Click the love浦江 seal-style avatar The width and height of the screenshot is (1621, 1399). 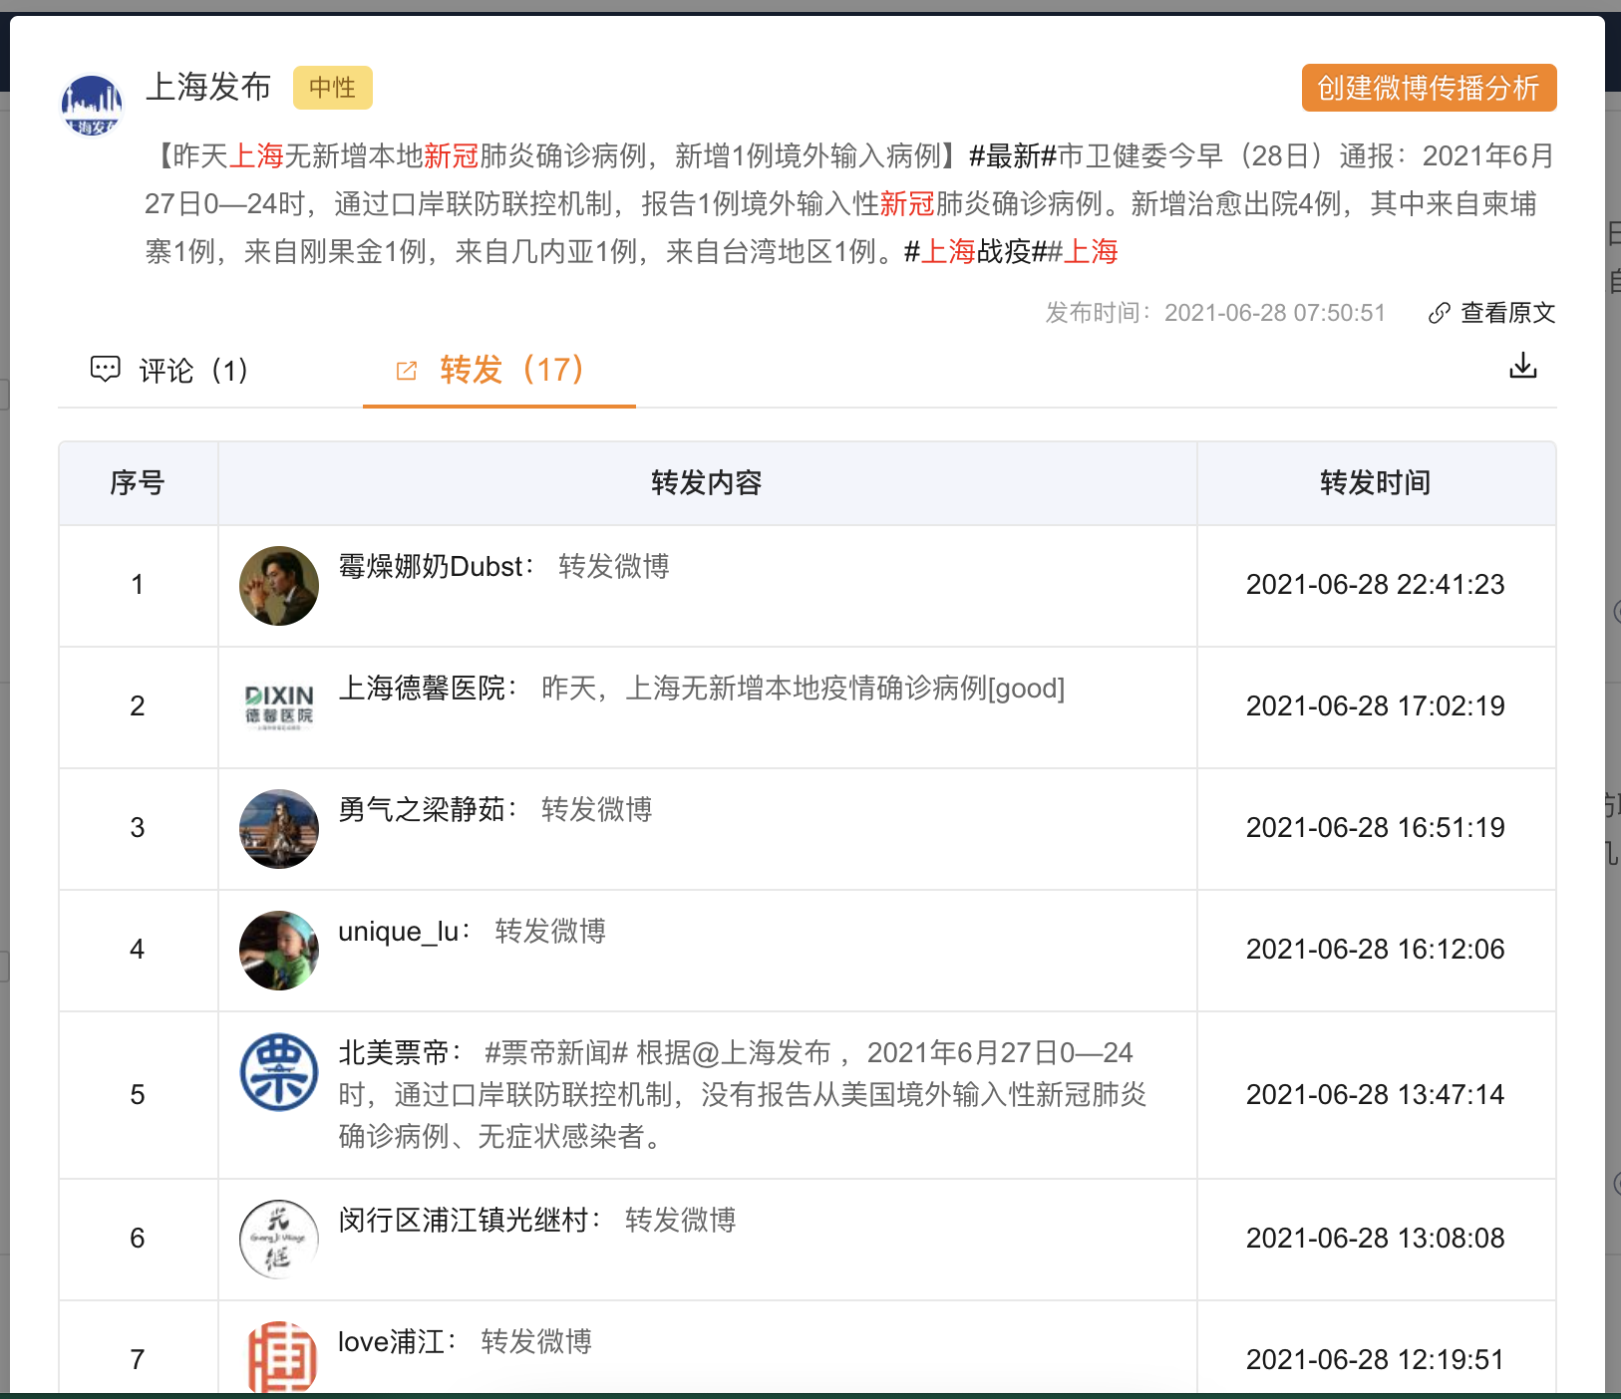click(x=279, y=1355)
